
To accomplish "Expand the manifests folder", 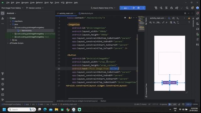I will 10,21.
